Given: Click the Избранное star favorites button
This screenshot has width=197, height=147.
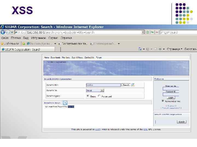Looking at the screenshot, I should point(10,44).
